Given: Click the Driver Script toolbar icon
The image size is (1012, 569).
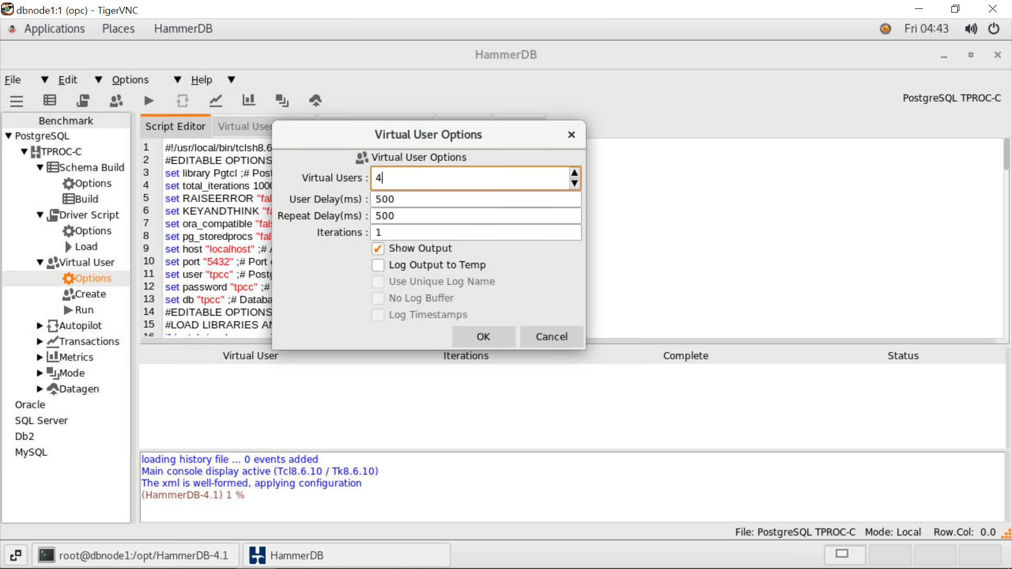Looking at the screenshot, I should pos(83,101).
